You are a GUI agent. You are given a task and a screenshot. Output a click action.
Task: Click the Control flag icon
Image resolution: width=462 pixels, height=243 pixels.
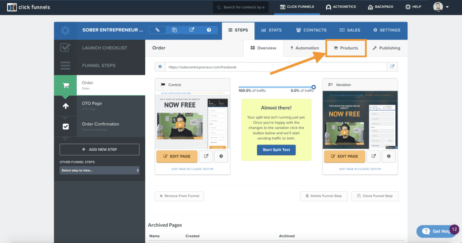(163, 85)
